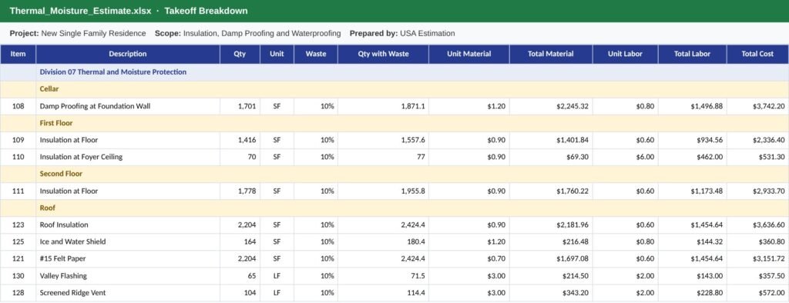Viewport: 789px width, 303px height.
Task: Select the Cellar section row
Action: tap(394, 89)
